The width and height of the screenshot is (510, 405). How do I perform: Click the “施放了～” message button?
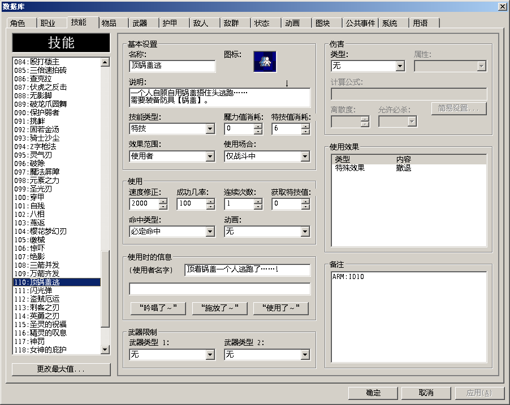point(220,308)
